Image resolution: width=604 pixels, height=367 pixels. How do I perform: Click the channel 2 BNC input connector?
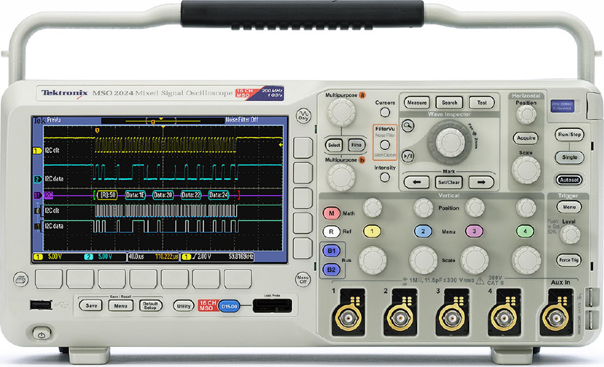(x=400, y=319)
